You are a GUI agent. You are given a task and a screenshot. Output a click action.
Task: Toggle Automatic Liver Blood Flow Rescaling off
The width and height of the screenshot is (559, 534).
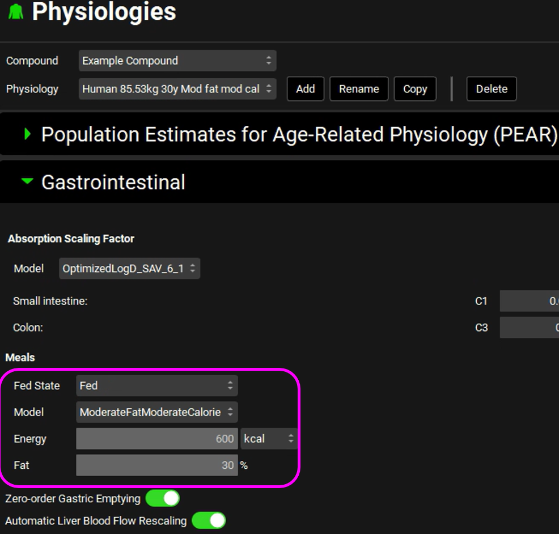pyautogui.click(x=209, y=520)
